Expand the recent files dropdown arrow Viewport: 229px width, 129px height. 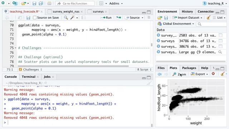coord(28,3)
